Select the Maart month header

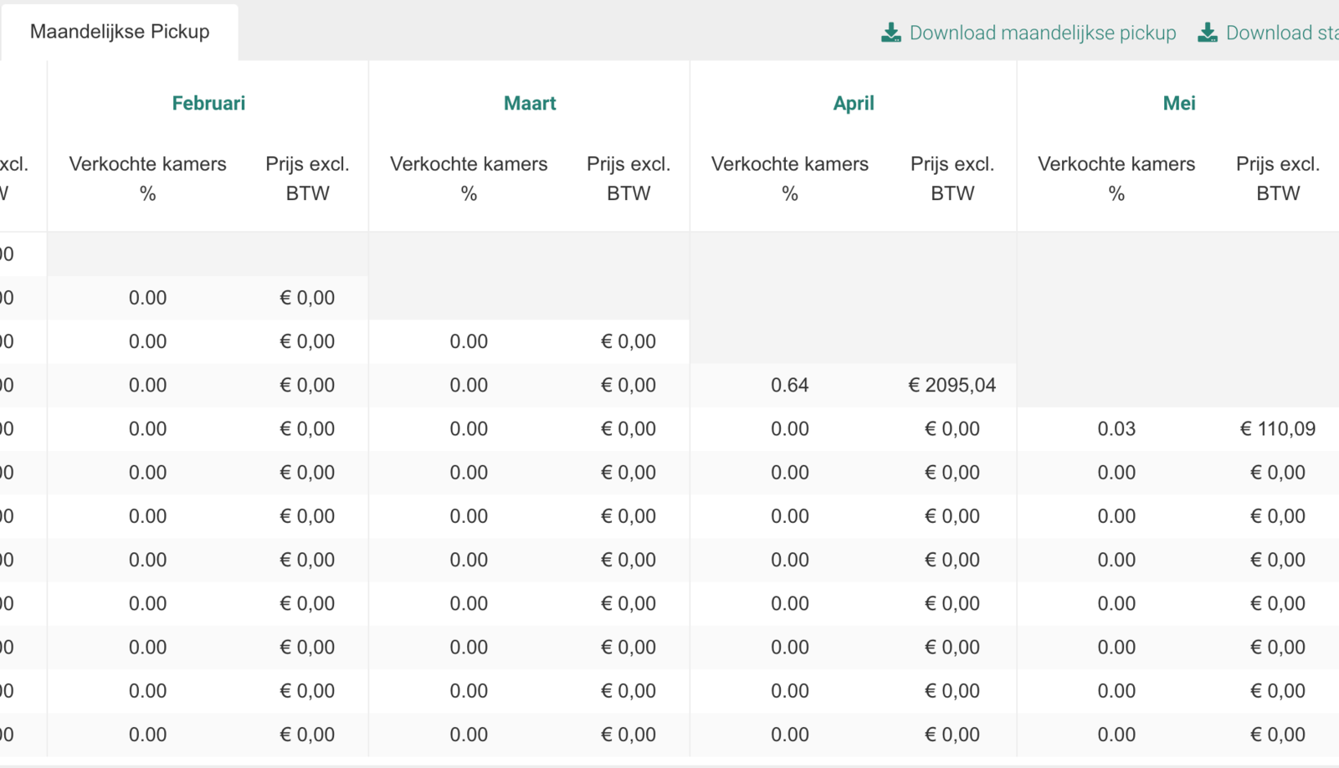pos(530,103)
